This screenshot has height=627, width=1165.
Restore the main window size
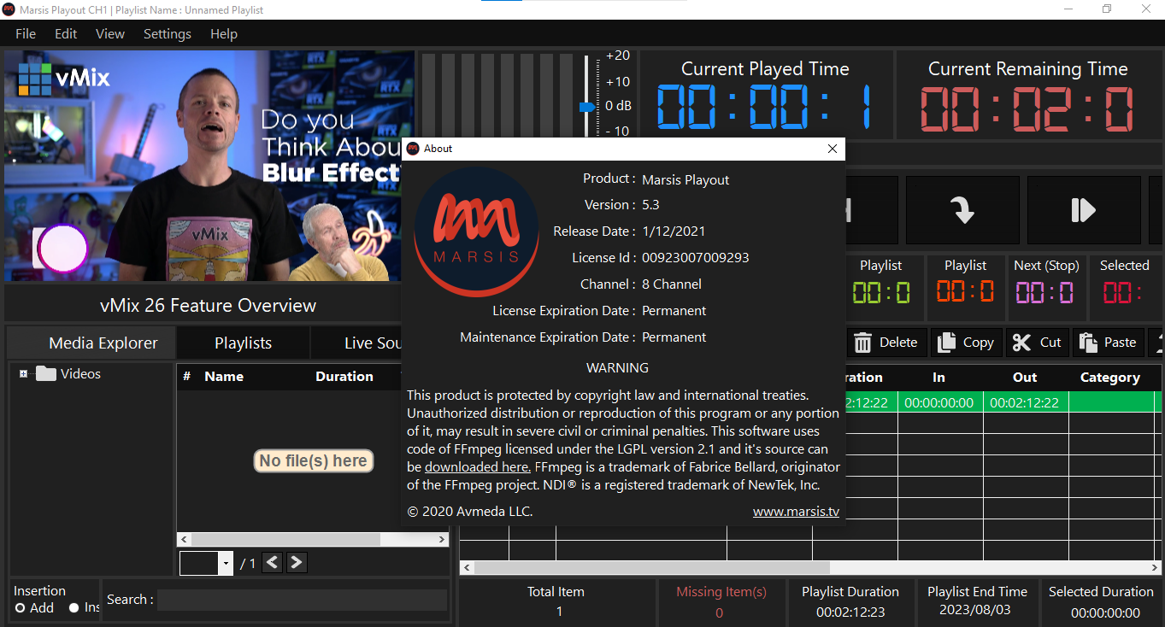1107,9
